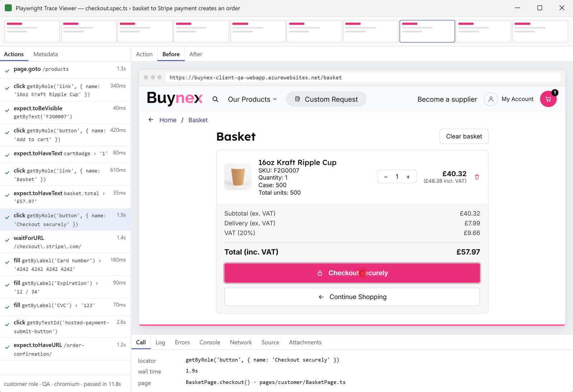Click the Quantity stepper value 1

coord(397,177)
